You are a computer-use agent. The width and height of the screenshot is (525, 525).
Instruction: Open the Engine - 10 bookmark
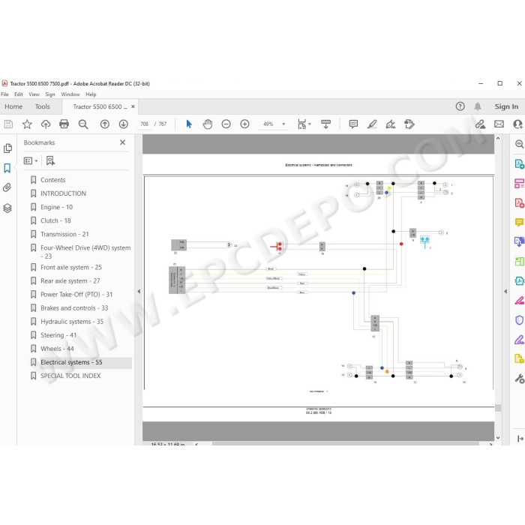56,207
